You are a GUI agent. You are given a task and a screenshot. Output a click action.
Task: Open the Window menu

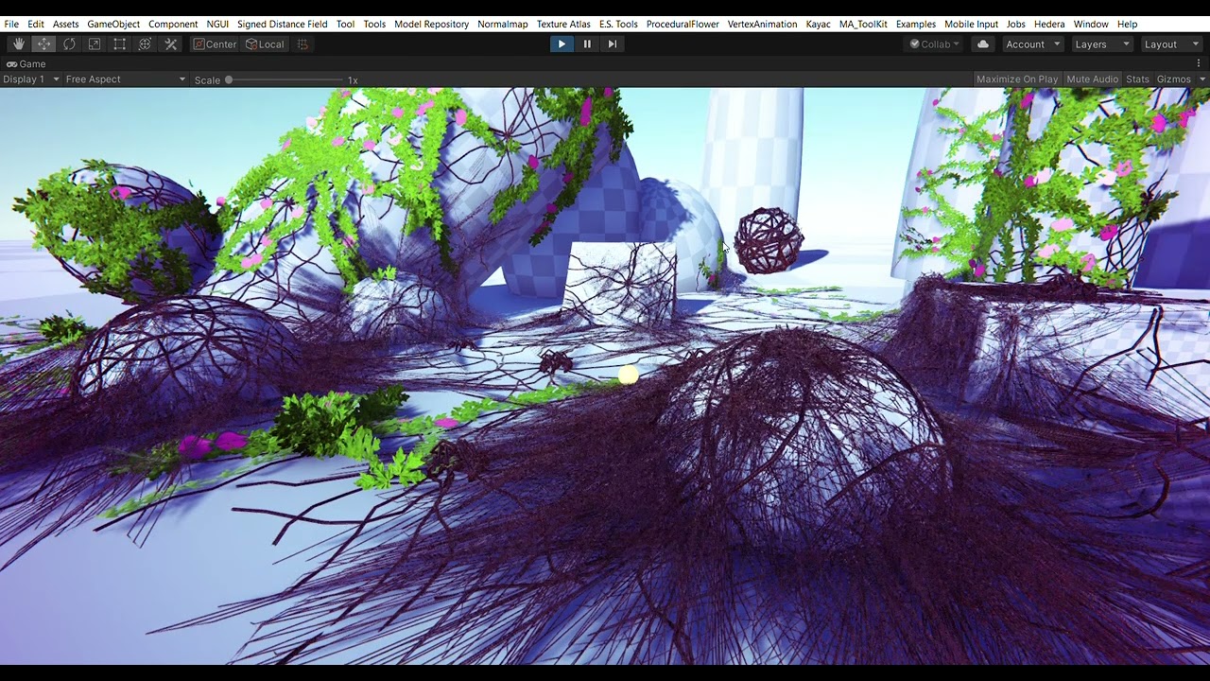click(x=1091, y=24)
